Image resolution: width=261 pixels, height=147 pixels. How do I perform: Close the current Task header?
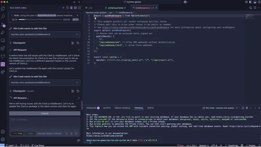77,15
